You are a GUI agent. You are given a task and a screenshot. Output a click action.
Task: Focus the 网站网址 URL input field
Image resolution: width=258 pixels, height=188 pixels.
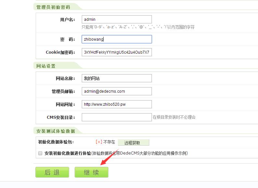coord(117,104)
